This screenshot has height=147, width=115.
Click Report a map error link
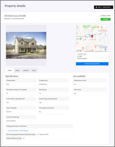(x=104, y=51)
